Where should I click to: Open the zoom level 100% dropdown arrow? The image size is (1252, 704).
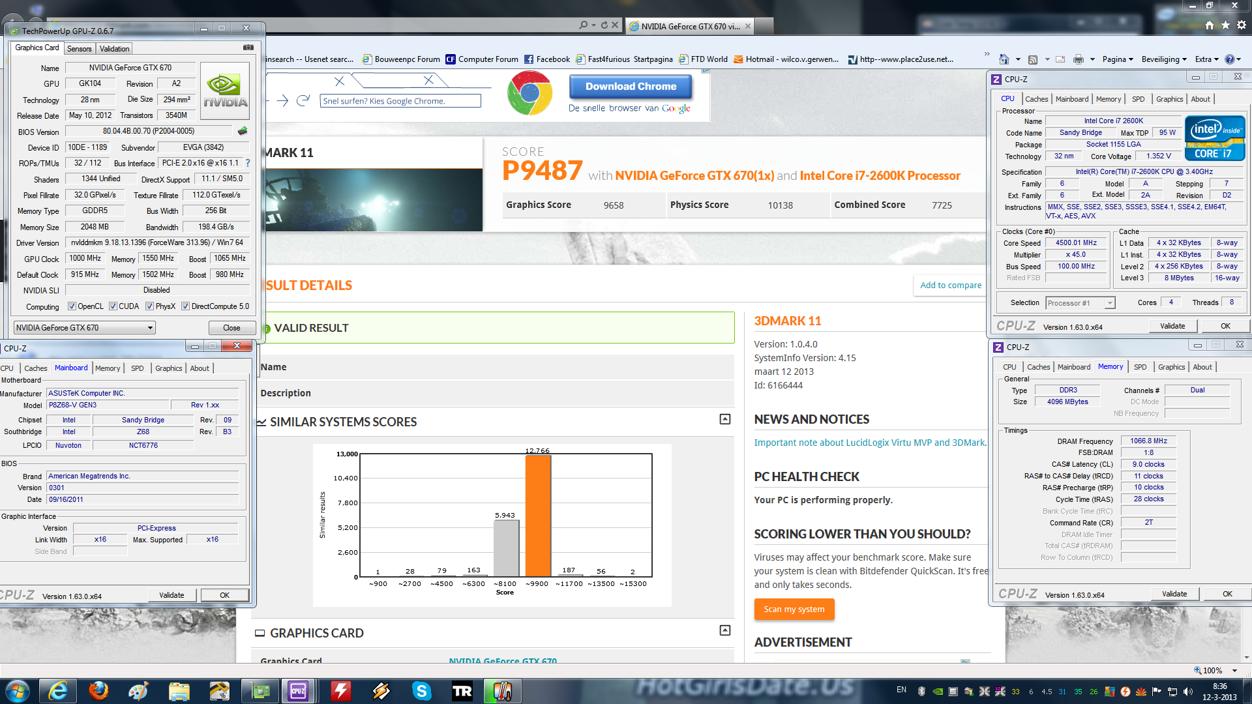pyautogui.click(x=1234, y=671)
